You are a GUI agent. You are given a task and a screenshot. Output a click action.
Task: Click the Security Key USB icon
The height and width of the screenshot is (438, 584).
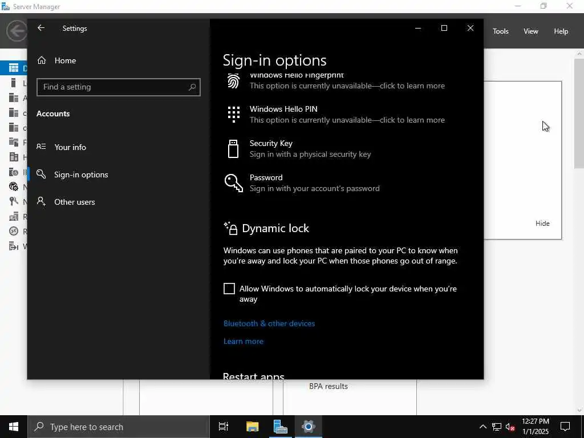pyautogui.click(x=233, y=149)
